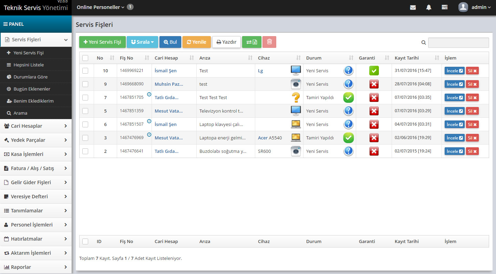Click the red trash delete icon in toolbar
Screen dimensions: 496x274
[x=269, y=42]
